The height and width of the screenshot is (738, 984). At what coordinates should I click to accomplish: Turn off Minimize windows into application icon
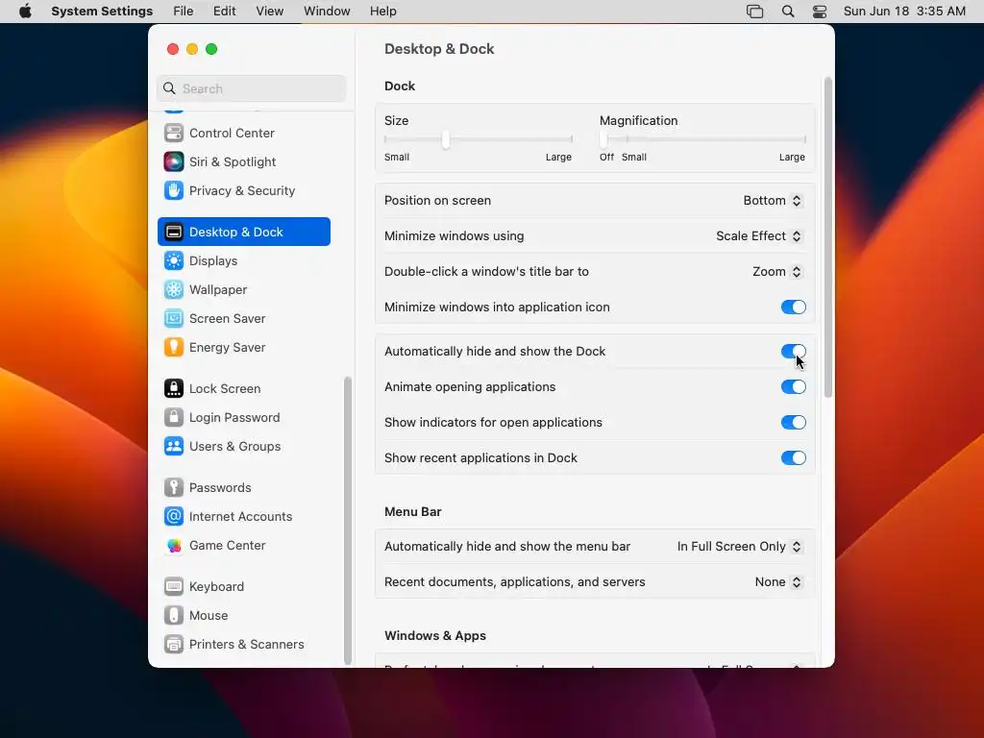[x=793, y=307]
